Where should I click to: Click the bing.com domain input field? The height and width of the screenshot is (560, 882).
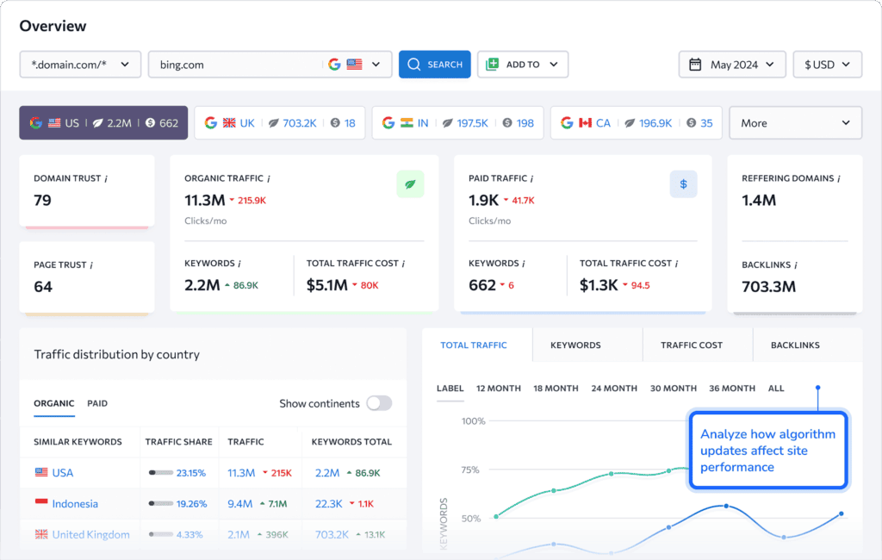(241, 64)
